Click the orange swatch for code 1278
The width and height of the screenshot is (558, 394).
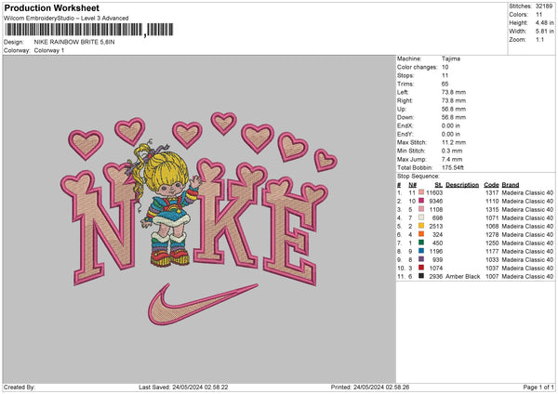pos(421,234)
